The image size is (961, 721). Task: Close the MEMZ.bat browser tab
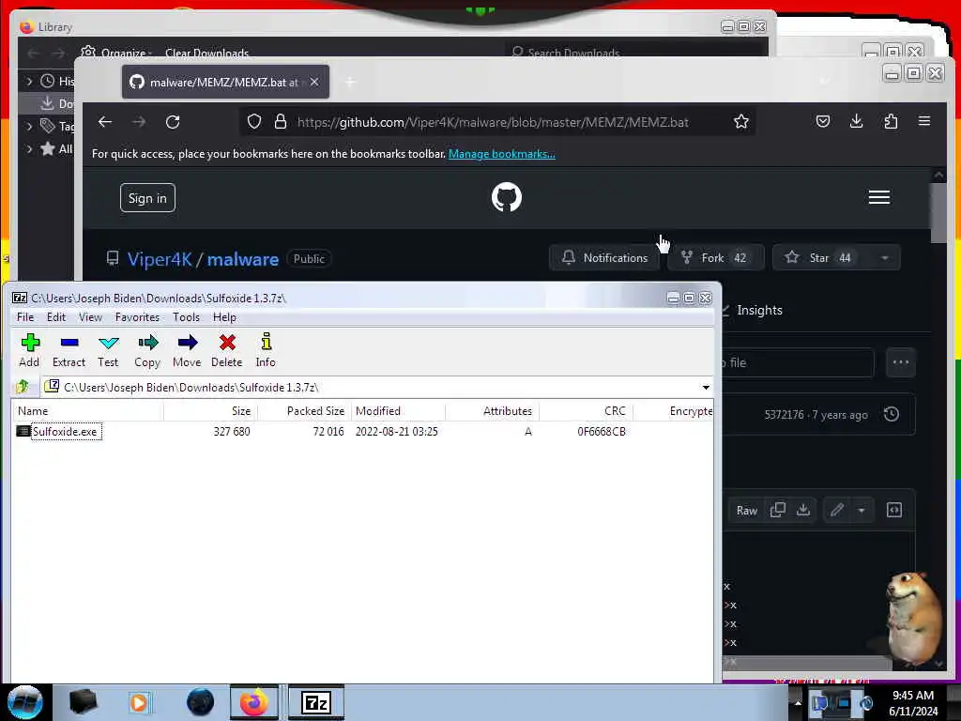coord(313,82)
